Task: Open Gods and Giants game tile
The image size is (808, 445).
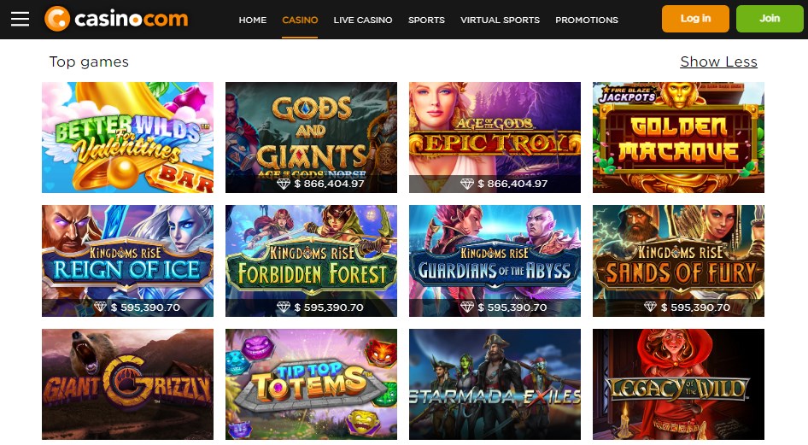Action: tap(311, 138)
